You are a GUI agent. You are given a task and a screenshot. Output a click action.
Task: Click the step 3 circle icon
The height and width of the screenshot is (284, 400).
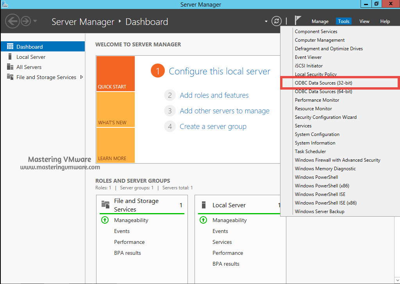point(170,111)
